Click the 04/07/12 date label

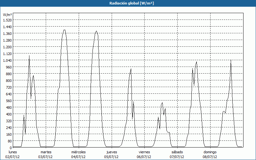click(x=78, y=157)
